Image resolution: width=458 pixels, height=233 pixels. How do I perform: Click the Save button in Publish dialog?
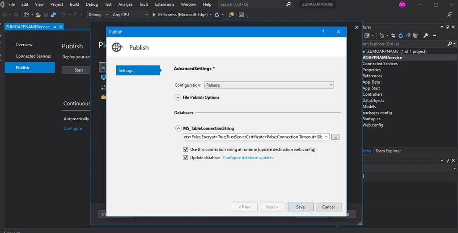point(300,207)
